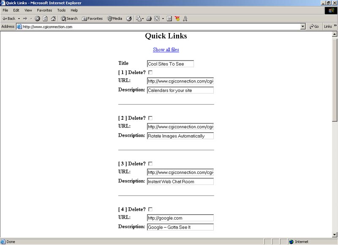Open the Forward history dropdown arrow
Viewport: 338px width, 245px height.
[x=31, y=19]
